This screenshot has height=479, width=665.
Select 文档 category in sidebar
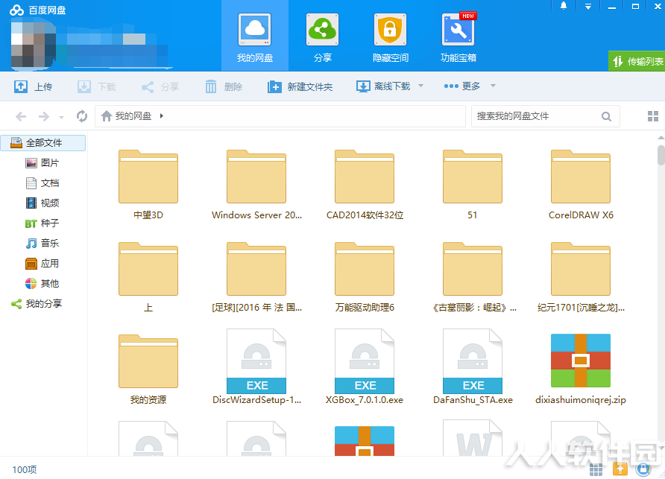(x=42, y=183)
